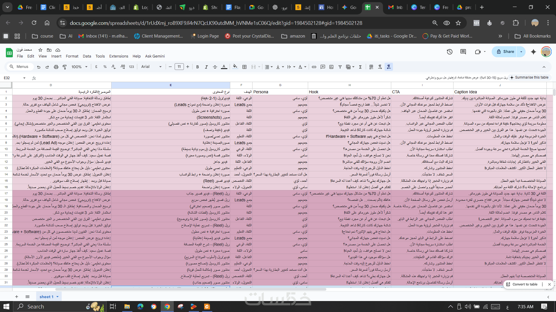This screenshot has height=312, width=556.
Task: Expand the sheet 1 tab options arrow
Action: coord(58,297)
